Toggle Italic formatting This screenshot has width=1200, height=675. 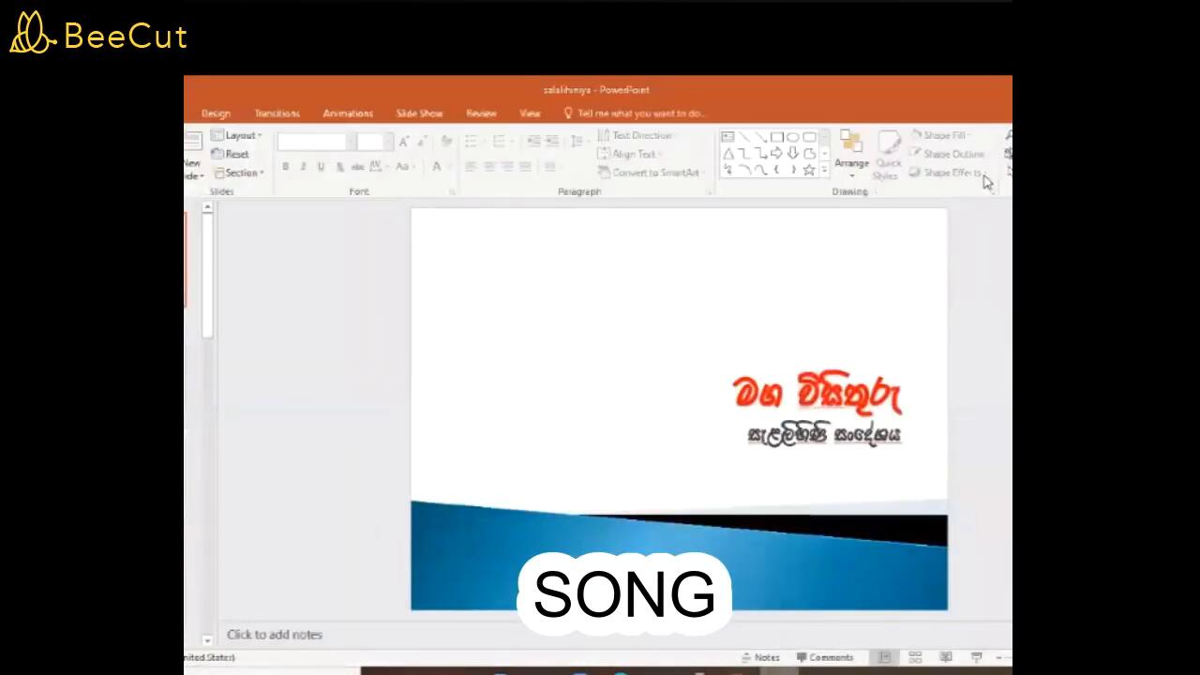click(303, 167)
